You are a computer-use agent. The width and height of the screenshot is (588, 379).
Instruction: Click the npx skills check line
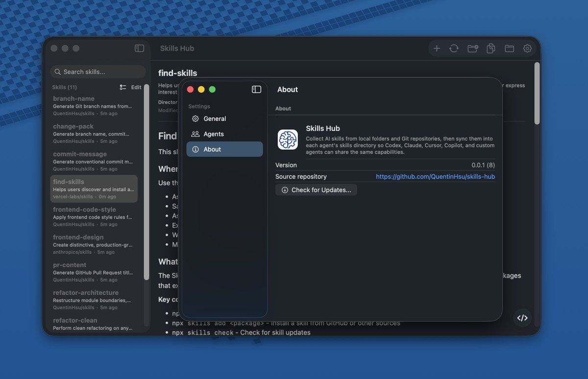click(241, 332)
